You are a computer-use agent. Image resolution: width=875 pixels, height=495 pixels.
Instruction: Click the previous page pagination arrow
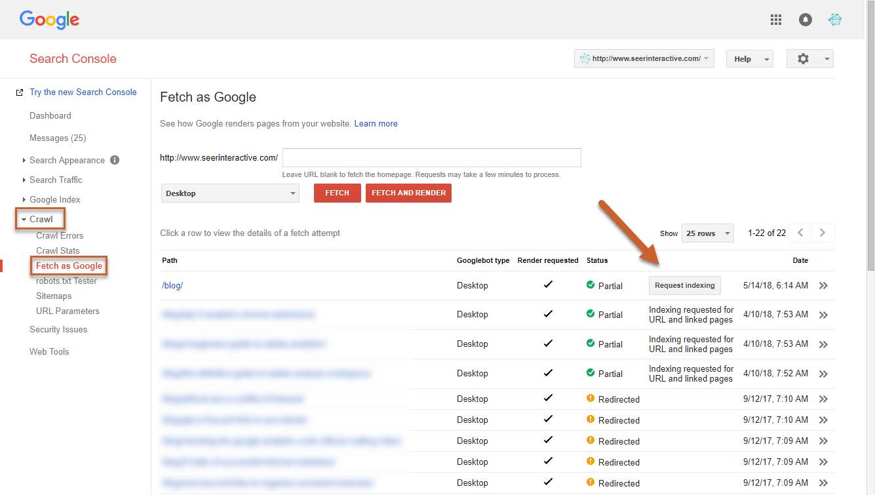[800, 233]
